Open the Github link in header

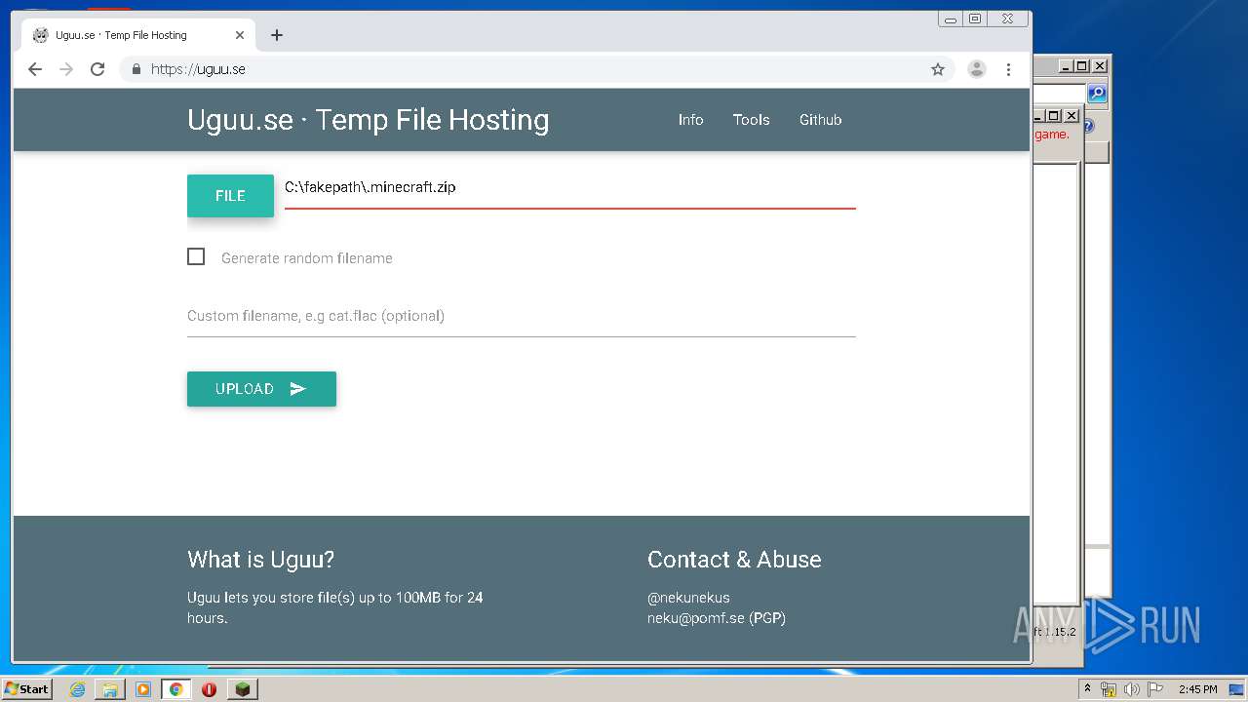pos(821,120)
